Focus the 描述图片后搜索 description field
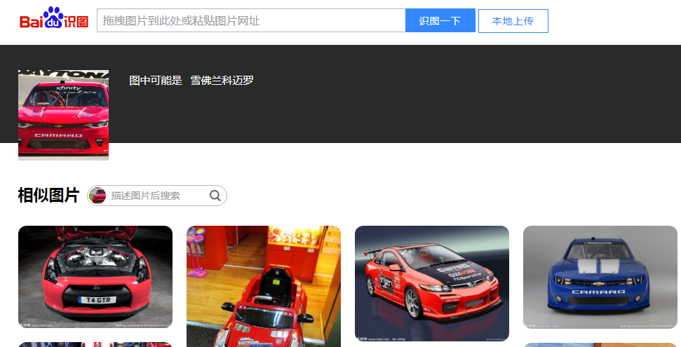Image resolution: width=681 pixels, height=347 pixels. coord(157,196)
